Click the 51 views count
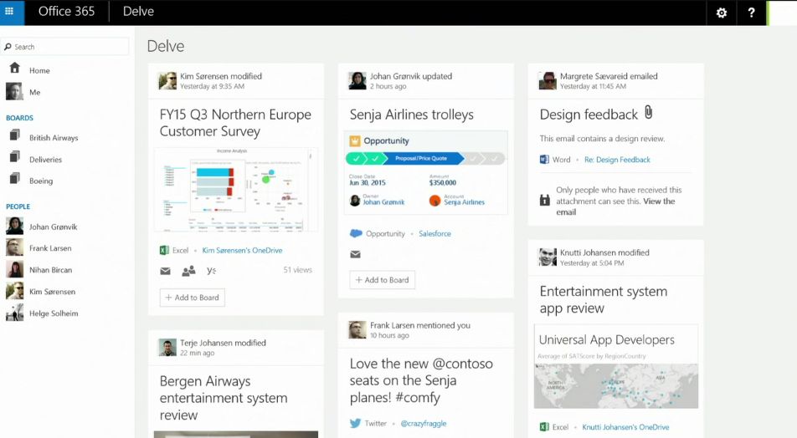Viewport: 797px width, 438px height. tap(298, 270)
